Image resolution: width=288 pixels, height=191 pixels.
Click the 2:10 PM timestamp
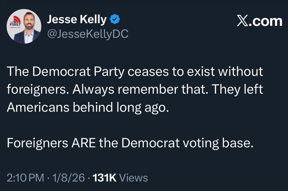[x=25, y=178]
